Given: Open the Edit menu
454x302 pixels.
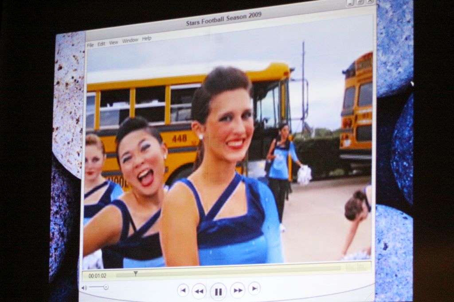Looking at the screenshot, I should click(102, 43).
